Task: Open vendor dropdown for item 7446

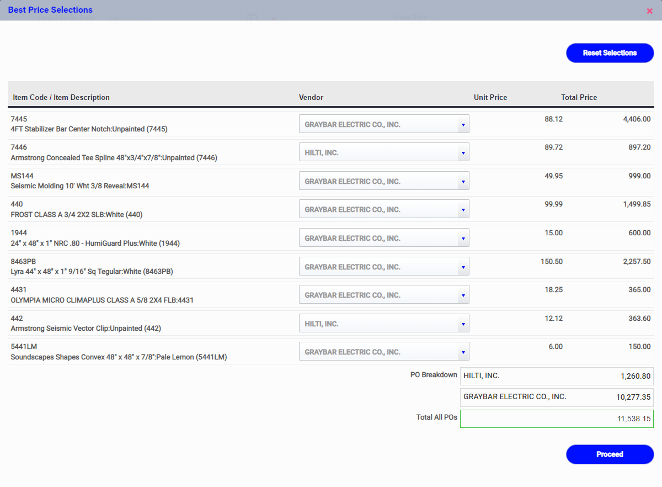Action: 384,152
